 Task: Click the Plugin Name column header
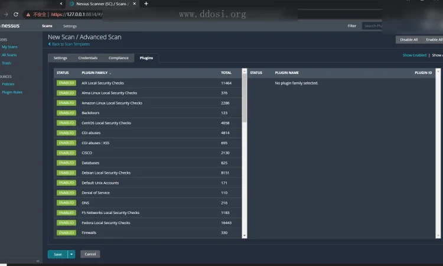coord(286,73)
